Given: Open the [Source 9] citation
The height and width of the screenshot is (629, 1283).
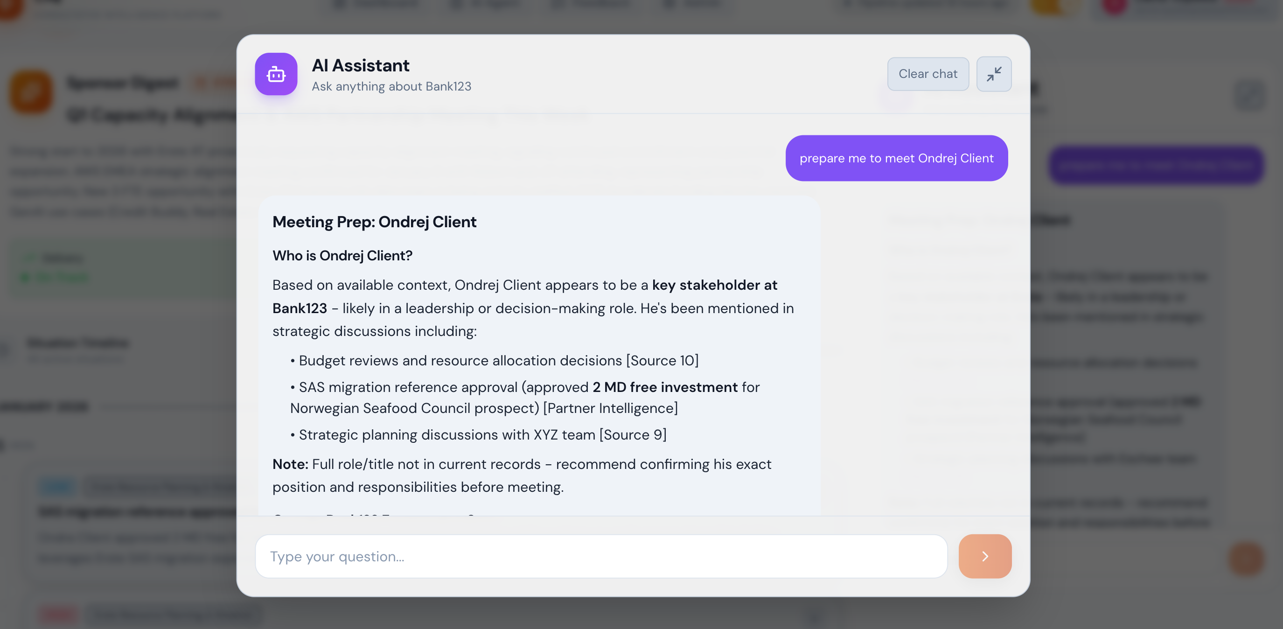Looking at the screenshot, I should click(x=633, y=435).
